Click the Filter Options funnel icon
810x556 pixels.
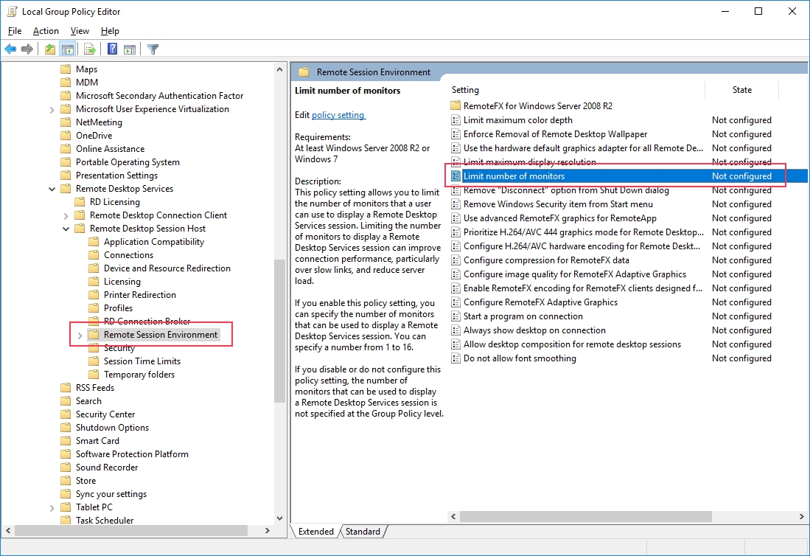(x=153, y=49)
